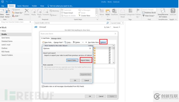This screenshot has height=102, width=179.
Task: Open the File tab
Action: [x=3, y=6]
